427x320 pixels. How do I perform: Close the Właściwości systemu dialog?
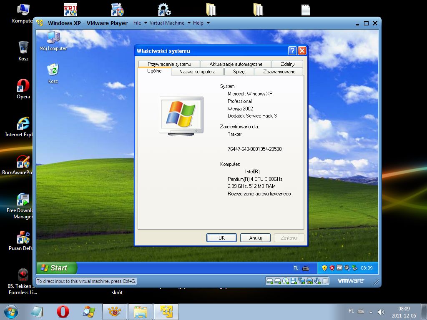click(302, 50)
